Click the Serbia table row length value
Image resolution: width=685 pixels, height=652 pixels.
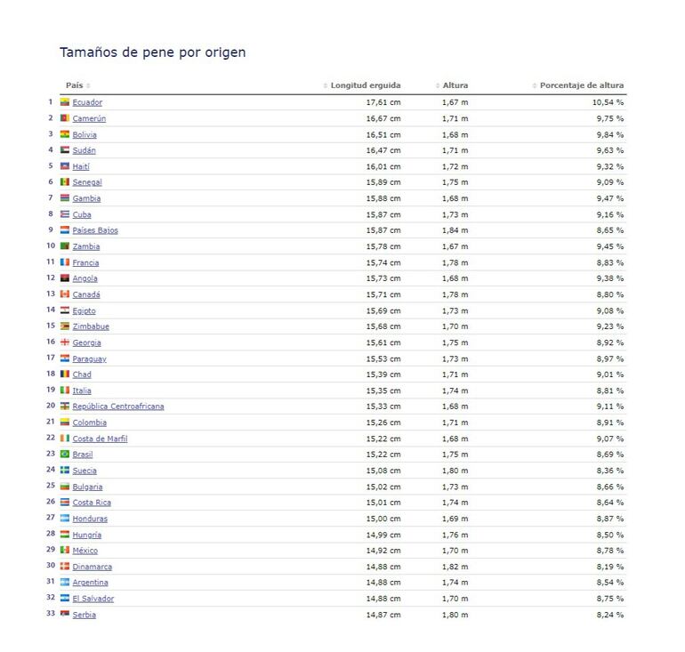tap(383, 615)
